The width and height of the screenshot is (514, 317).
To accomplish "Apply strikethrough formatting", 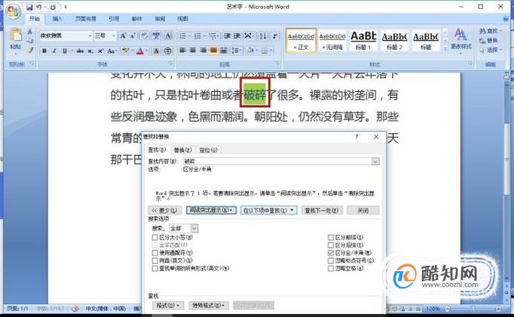I will point(80,50).
